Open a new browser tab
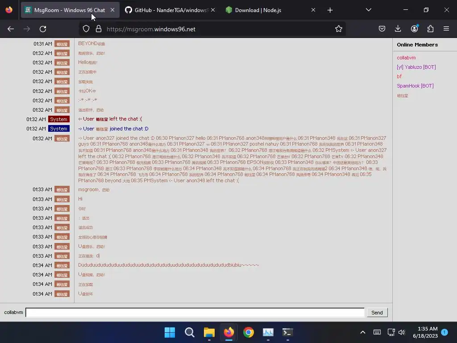 330,10
